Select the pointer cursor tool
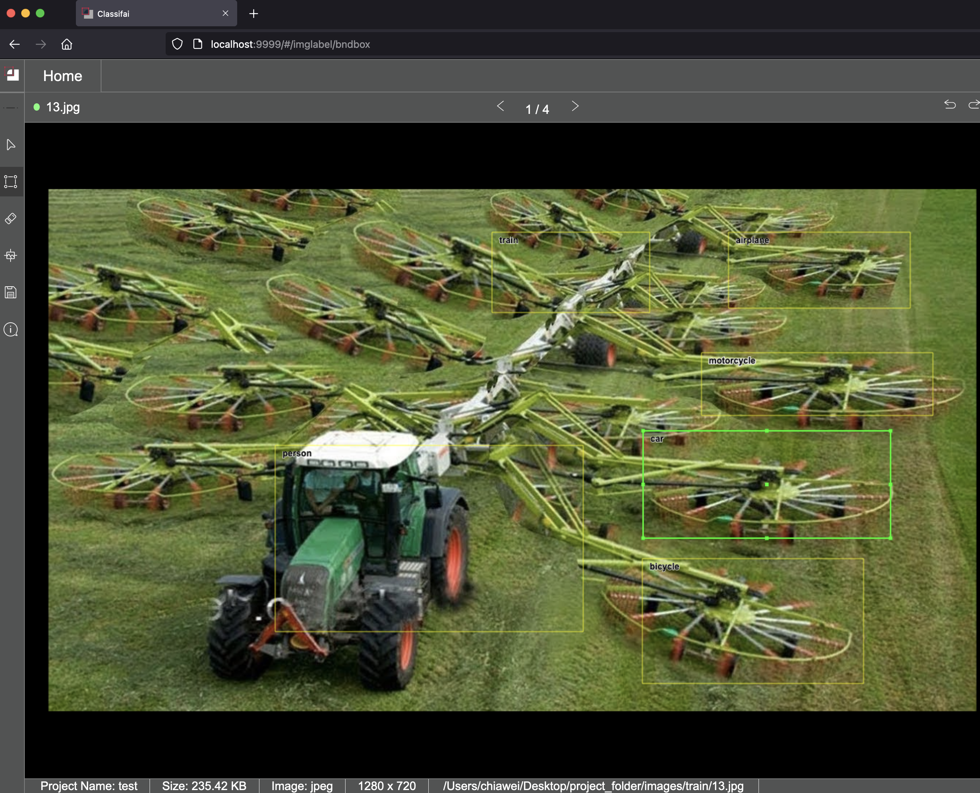 pyautogui.click(x=11, y=145)
